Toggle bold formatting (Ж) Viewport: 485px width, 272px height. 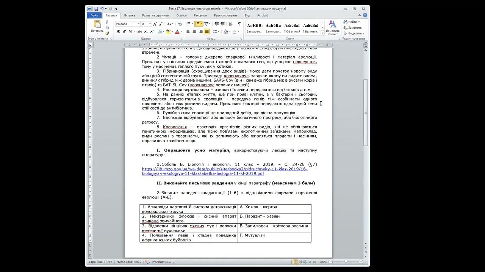(118, 31)
